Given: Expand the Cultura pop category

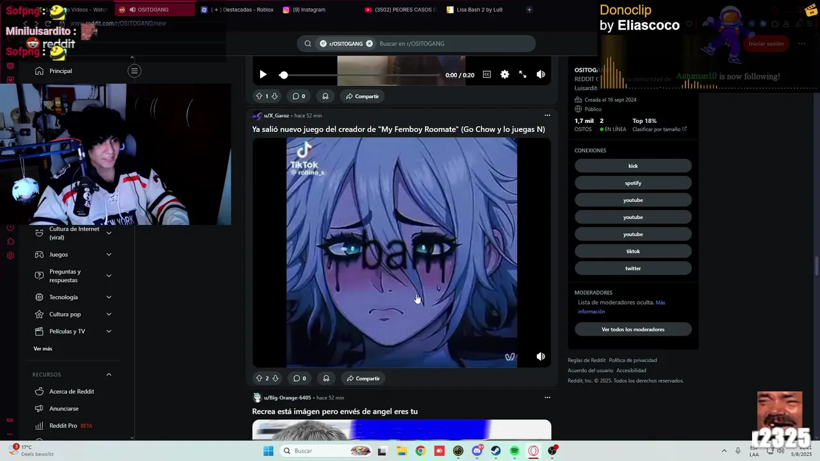Looking at the screenshot, I should [x=108, y=314].
